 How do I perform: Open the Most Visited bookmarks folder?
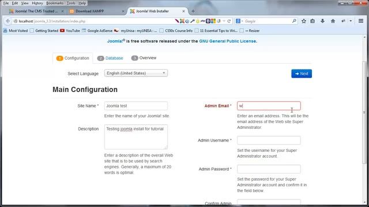(16, 30)
